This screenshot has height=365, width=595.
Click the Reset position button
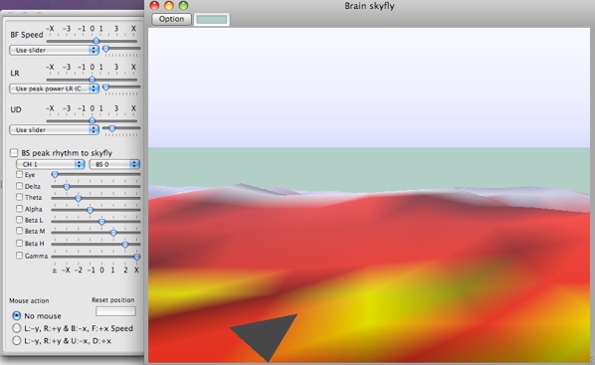tap(115, 311)
